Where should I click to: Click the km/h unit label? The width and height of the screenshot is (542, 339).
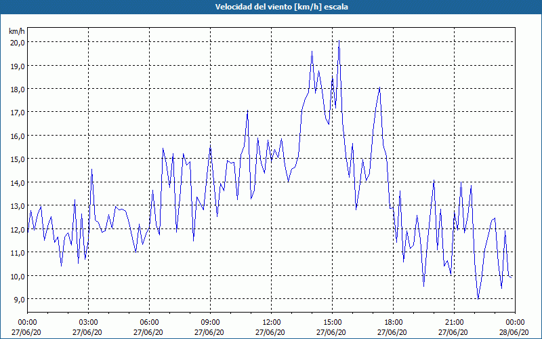17,31
